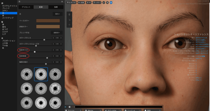Switch to the 虹彩 tab
The image size is (210, 111).
[41, 7]
